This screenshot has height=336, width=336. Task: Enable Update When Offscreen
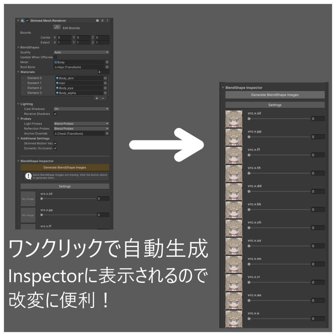pos(55,57)
